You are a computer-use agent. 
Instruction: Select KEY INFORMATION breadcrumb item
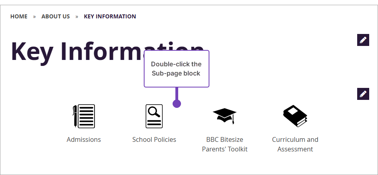(110, 16)
